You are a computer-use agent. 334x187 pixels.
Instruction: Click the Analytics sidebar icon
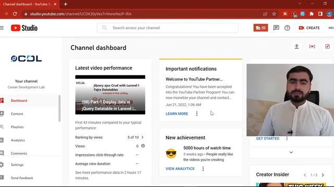click(x=2, y=140)
